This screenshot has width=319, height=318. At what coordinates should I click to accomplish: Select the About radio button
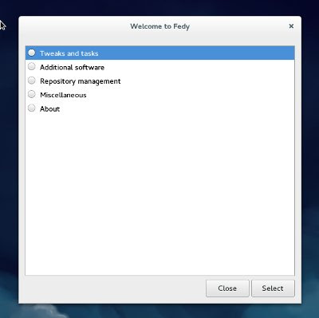(x=32, y=108)
